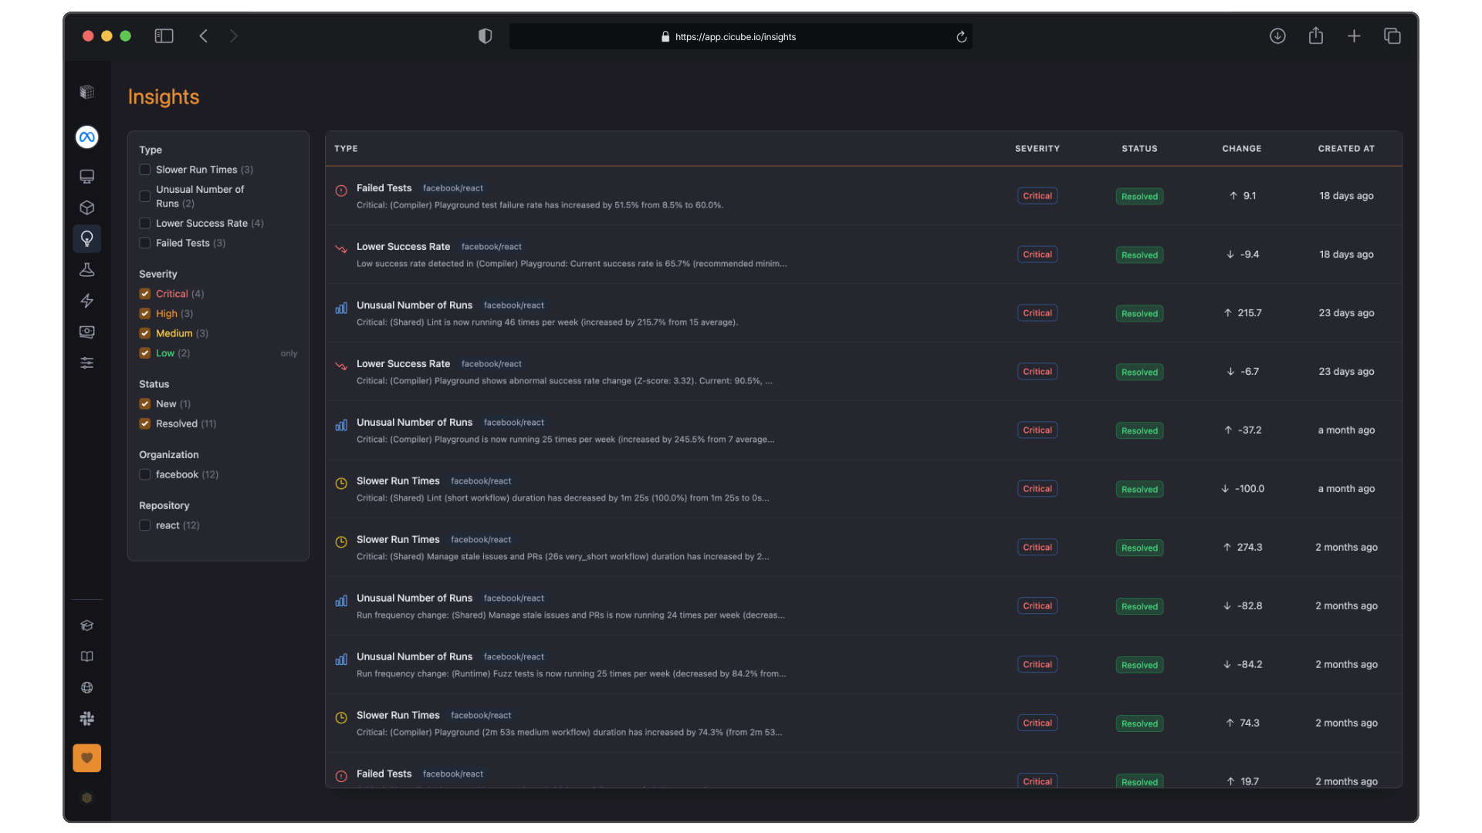Image resolution: width=1482 pixels, height=833 pixels.
Task: Click the orange heart button in sidebar
Action: pos(87,758)
